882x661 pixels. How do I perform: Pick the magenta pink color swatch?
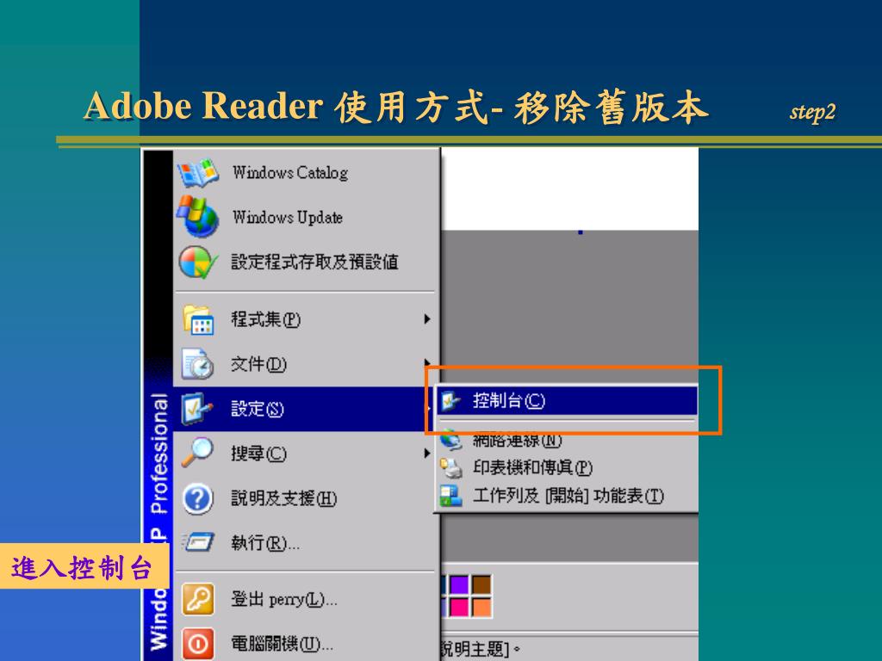[459, 607]
